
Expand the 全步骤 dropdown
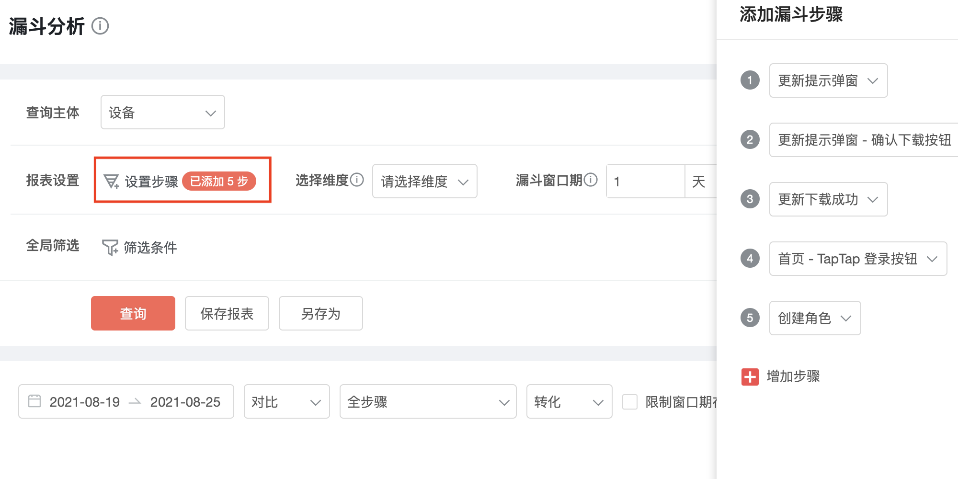[x=428, y=401]
